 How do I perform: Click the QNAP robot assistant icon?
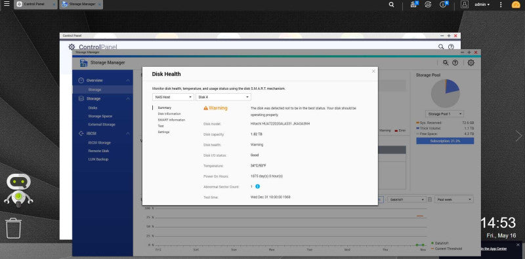coord(18,189)
